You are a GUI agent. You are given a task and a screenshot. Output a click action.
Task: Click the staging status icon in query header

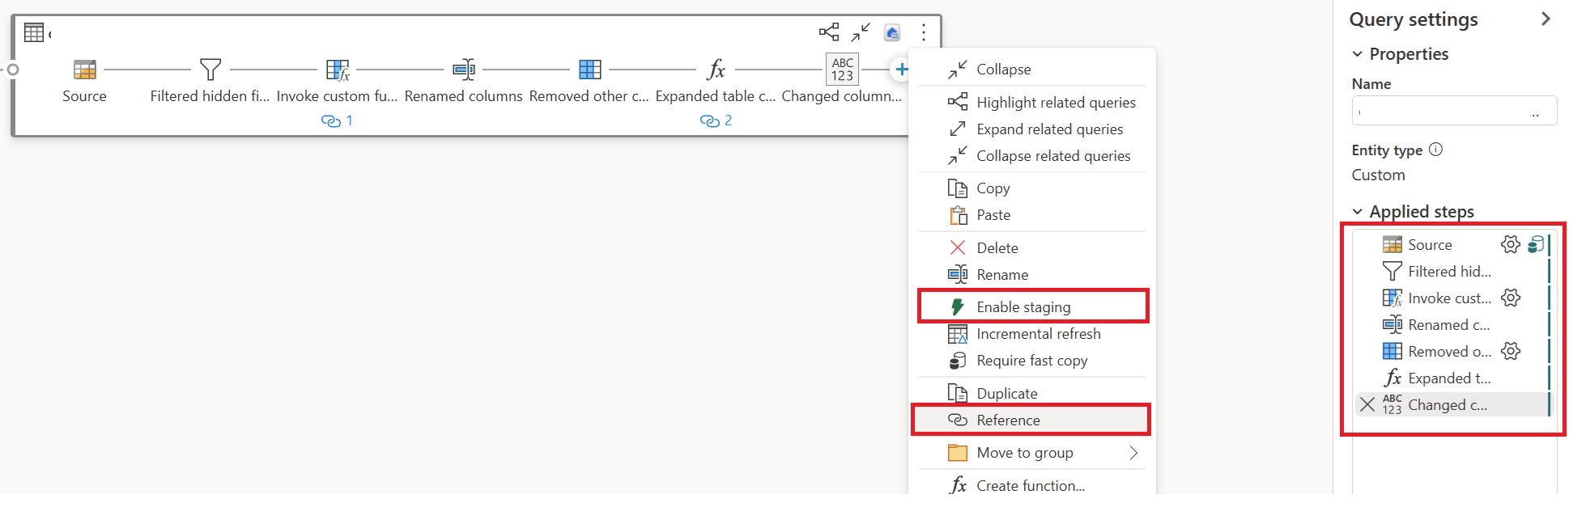point(892,32)
